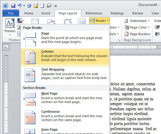The height and width of the screenshot is (134, 161).
Task: Open the Line Numbers dropdown arrow
Action: pos(119,27)
